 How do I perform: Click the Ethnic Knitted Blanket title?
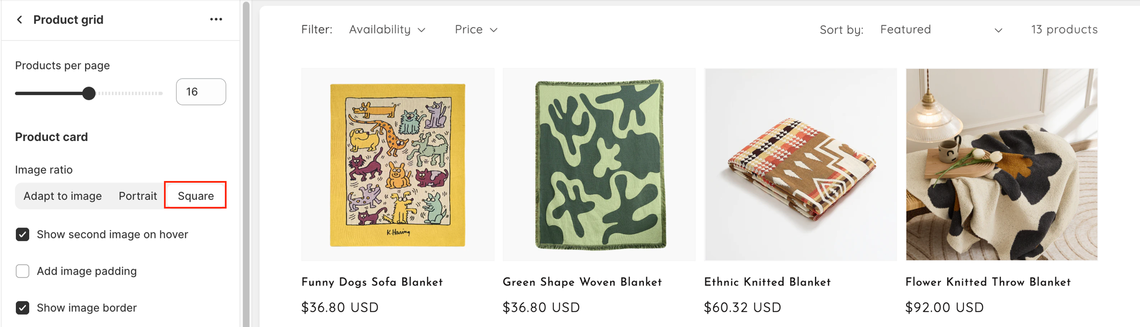(x=767, y=282)
